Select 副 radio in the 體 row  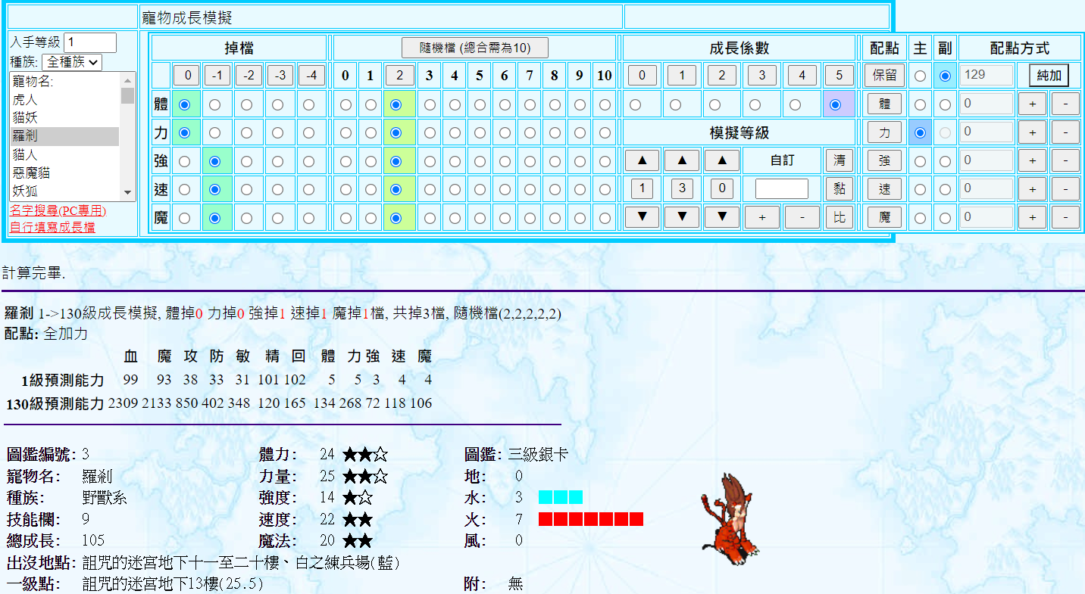point(945,104)
